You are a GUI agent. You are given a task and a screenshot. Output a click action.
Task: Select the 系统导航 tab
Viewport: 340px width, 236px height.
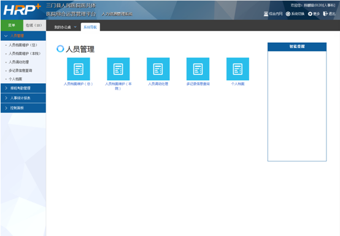tap(90, 27)
